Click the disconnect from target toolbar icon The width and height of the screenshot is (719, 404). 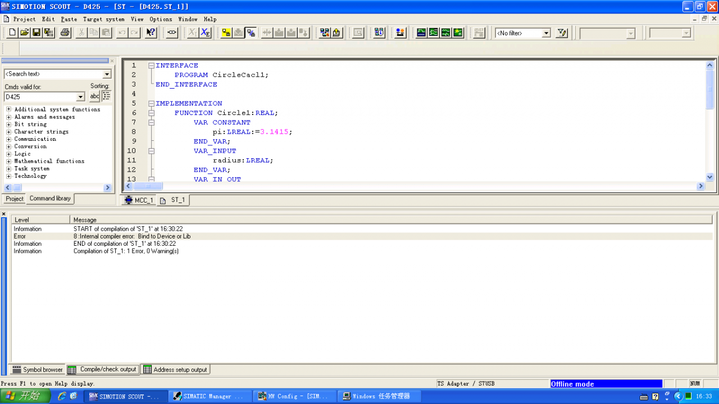(x=251, y=33)
